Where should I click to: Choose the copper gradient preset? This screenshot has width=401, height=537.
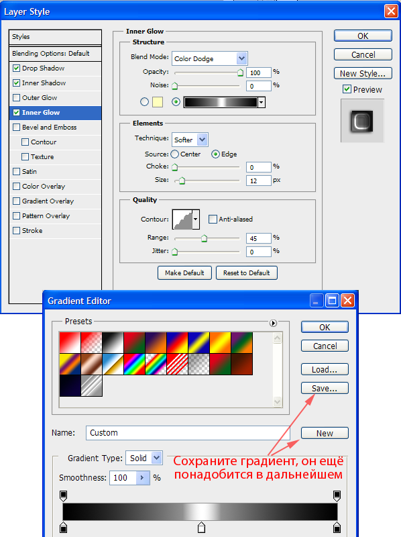tap(91, 364)
